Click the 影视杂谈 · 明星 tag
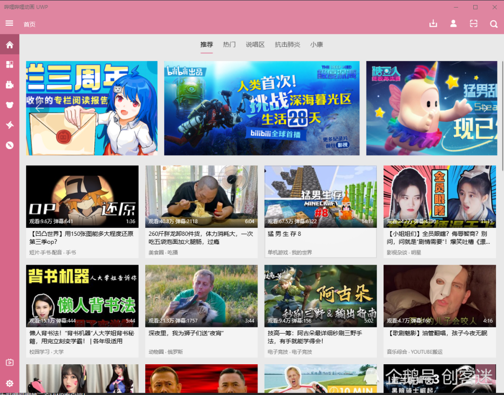Viewport: 504px width, 395px height. 404,252
